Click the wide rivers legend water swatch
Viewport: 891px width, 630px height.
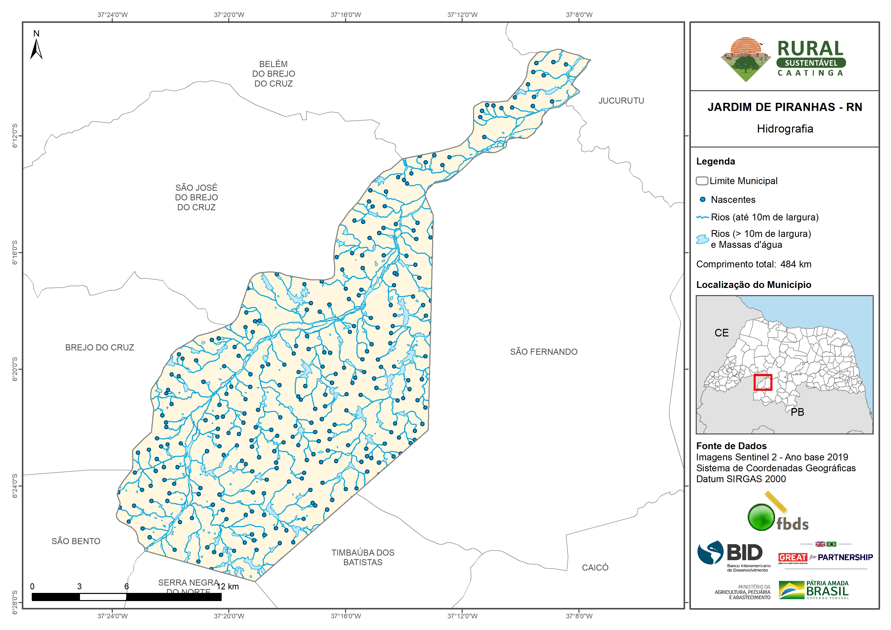point(702,239)
